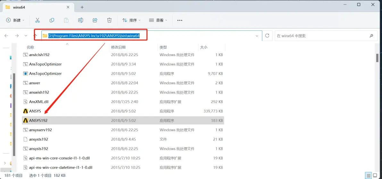Expand the navigation pane tree chevron
Image resolution: width=382 pixels, height=179 pixels.
5,163
